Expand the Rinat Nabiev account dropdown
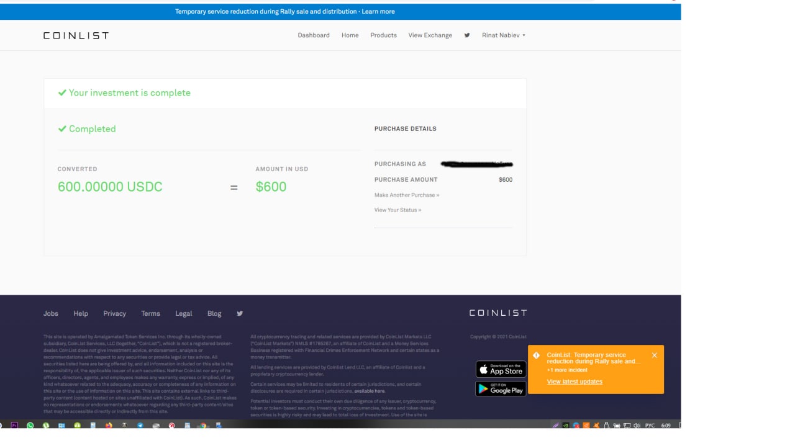Screen dimensions: 795x438 504,35
